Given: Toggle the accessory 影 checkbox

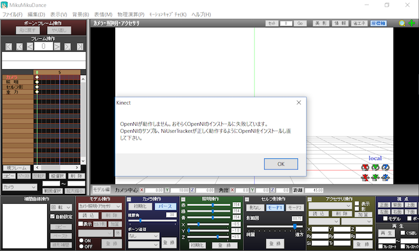Looking at the screenshot, I should pos(357,208).
